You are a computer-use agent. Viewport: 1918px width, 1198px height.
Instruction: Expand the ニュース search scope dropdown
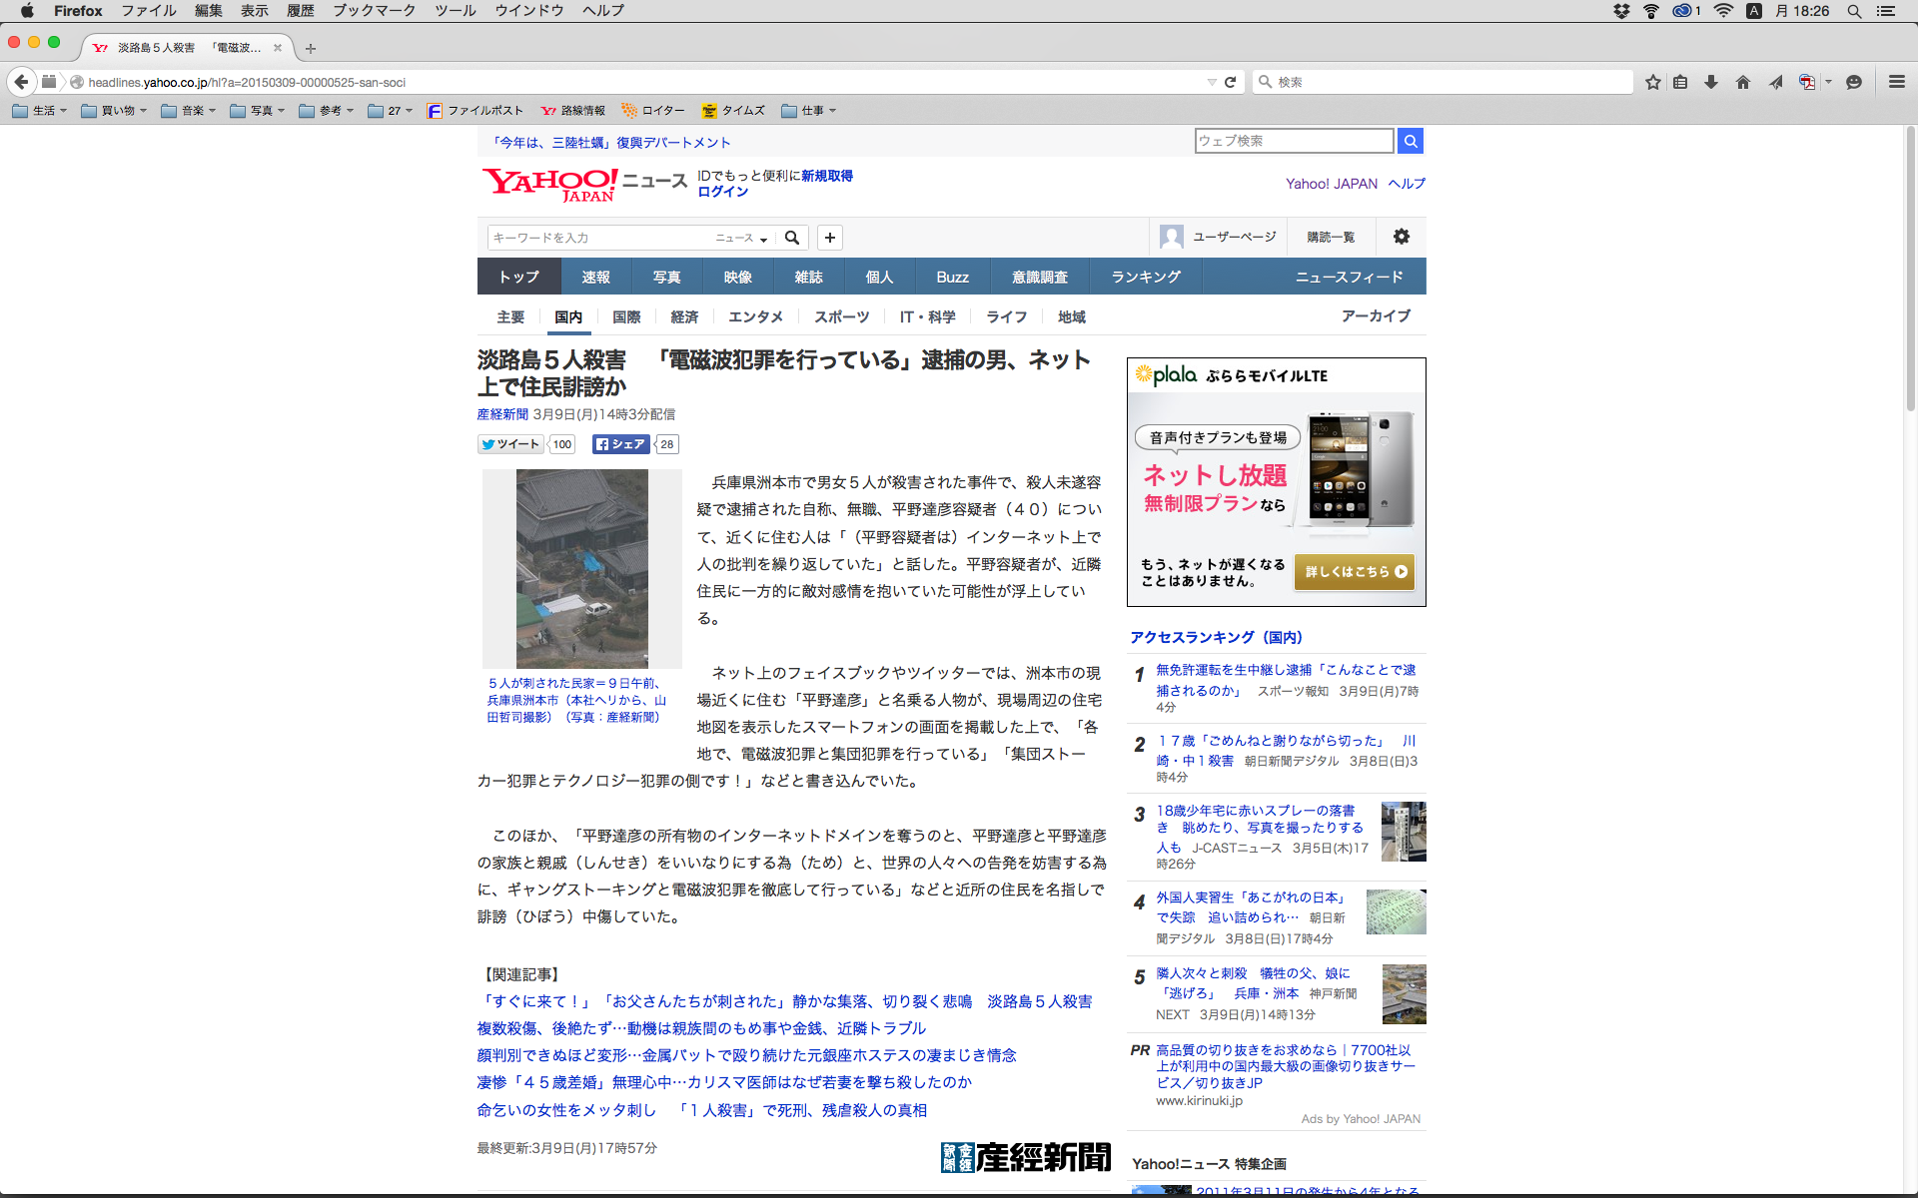pos(741,238)
